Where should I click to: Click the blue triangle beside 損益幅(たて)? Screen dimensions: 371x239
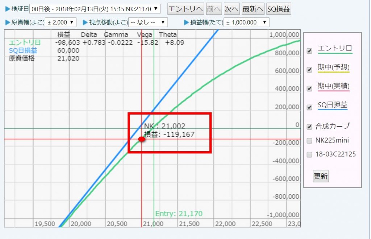(187, 22)
